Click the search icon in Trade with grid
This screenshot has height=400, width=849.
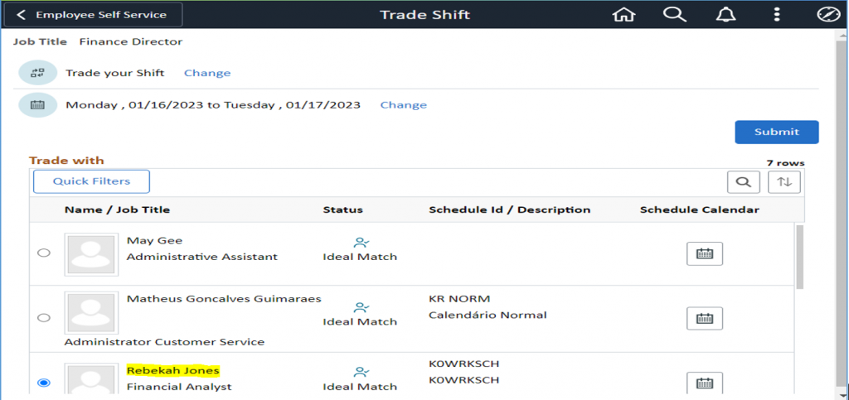click(x=744, y=182)
